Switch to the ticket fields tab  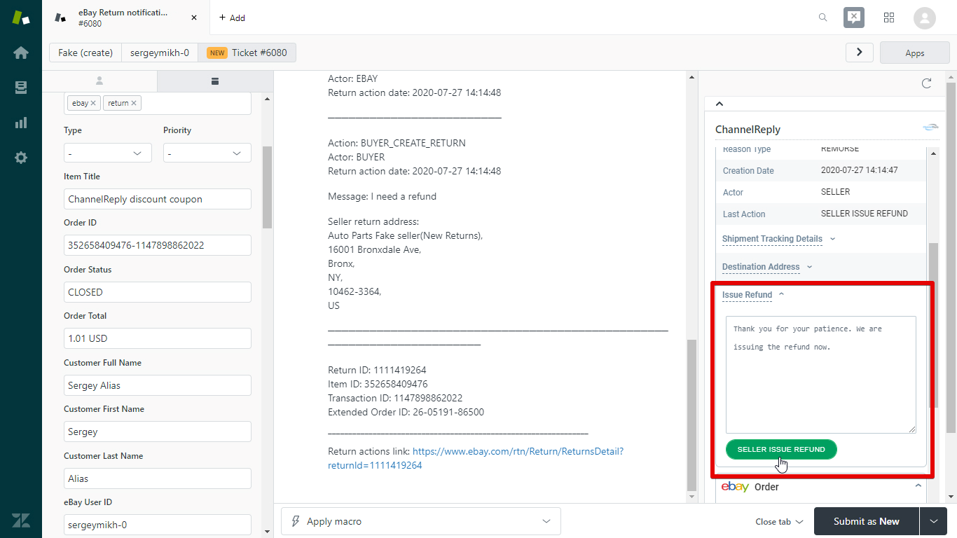[x=214, y=81]
